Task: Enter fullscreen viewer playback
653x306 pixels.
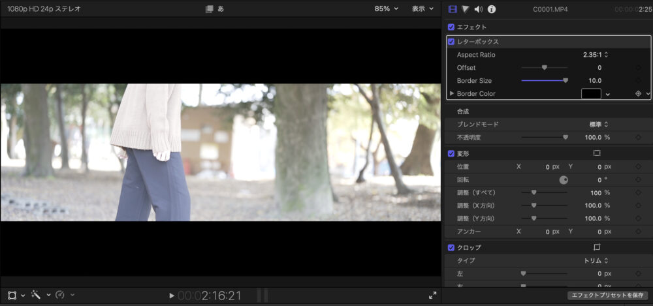Action: coord(432,296)
